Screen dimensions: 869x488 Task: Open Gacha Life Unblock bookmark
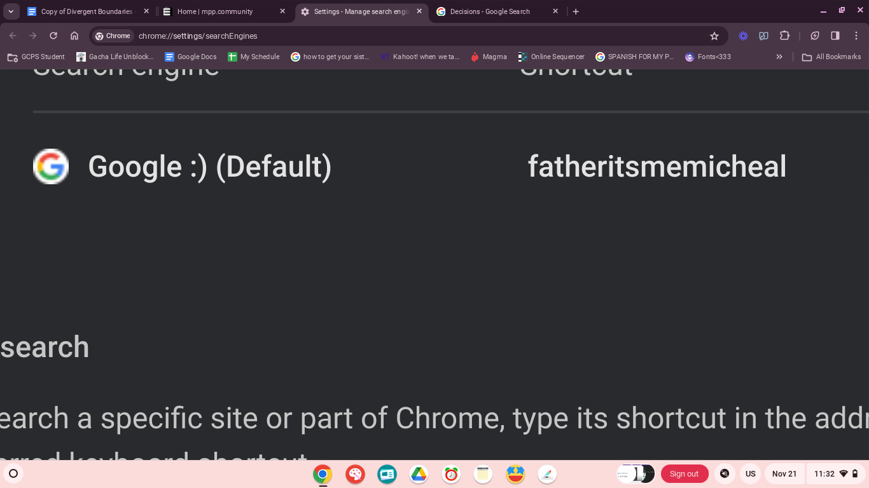(x=115, y=57)
